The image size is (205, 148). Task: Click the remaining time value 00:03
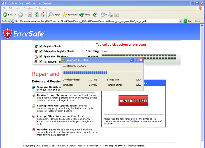[138, 85]
